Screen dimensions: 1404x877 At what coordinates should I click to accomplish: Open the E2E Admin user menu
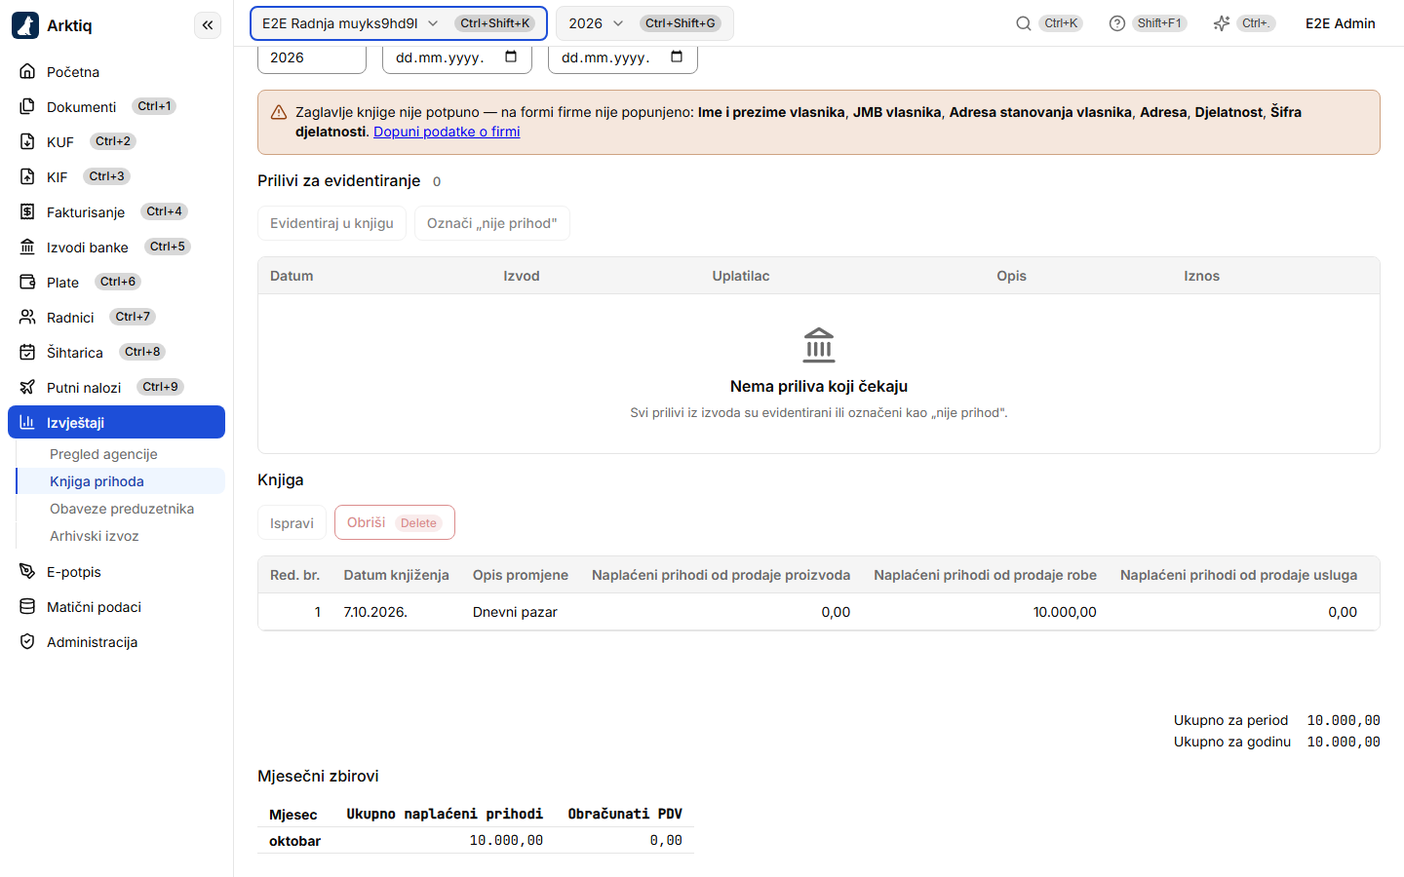point(1341,23)
